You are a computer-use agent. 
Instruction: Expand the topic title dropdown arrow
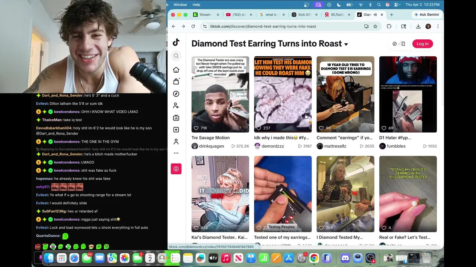point(346,44)
